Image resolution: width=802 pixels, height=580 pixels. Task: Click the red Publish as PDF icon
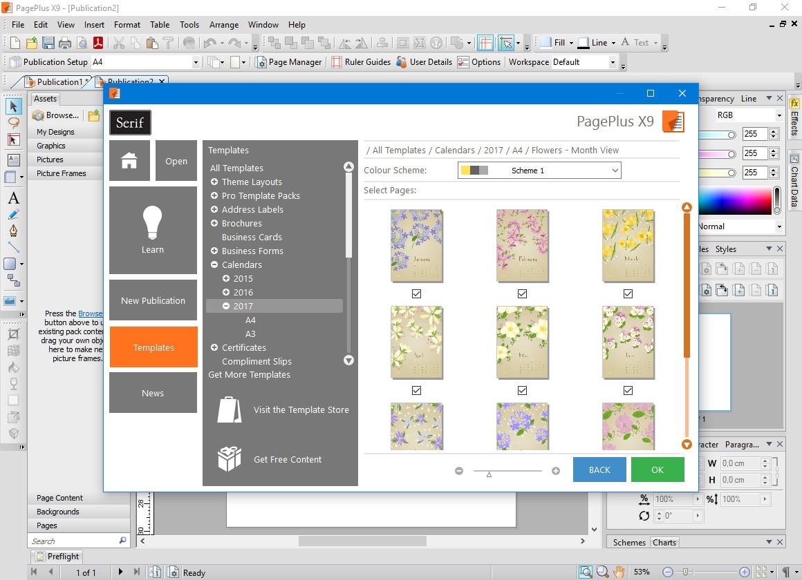pos(98,43)
